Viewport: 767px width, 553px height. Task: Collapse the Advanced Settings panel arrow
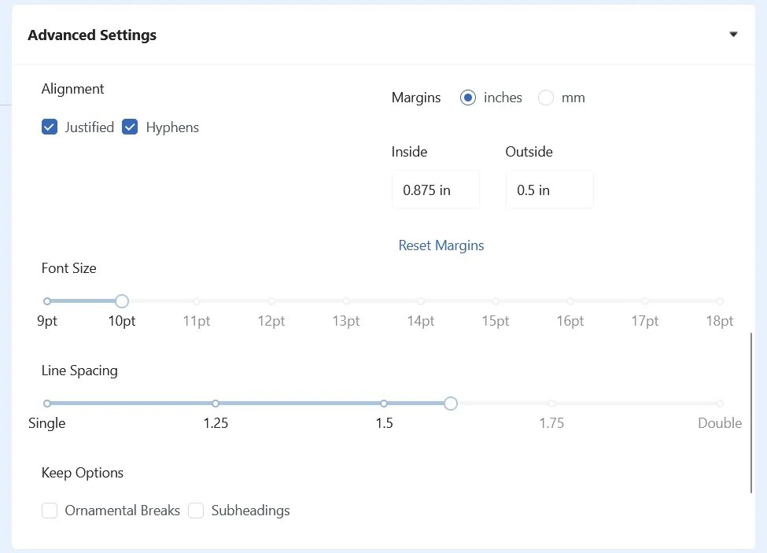733,35
